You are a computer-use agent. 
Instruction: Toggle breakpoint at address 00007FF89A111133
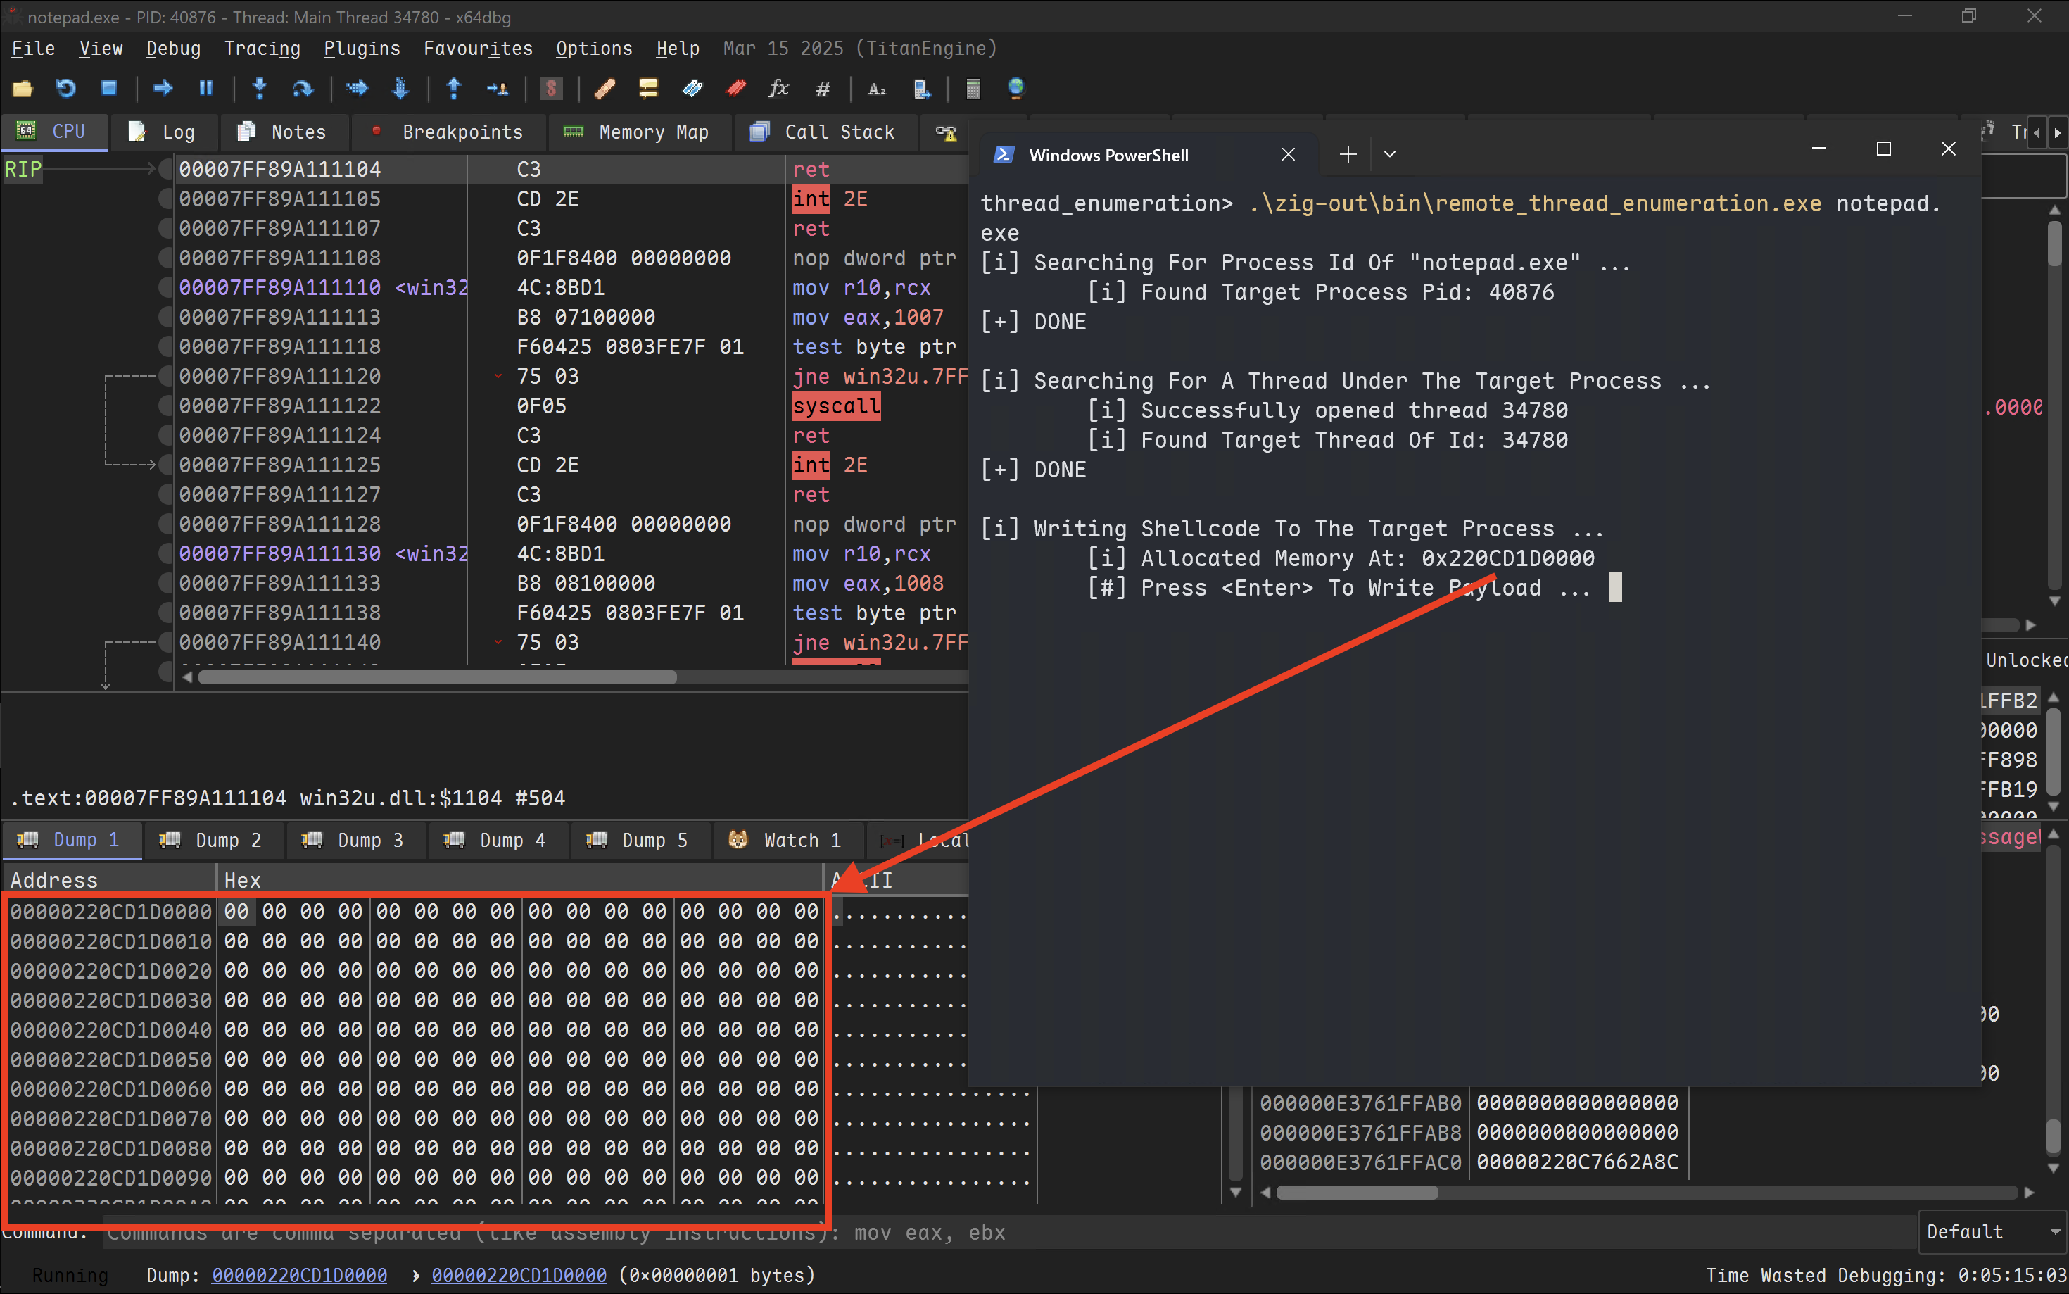(165, 584)
